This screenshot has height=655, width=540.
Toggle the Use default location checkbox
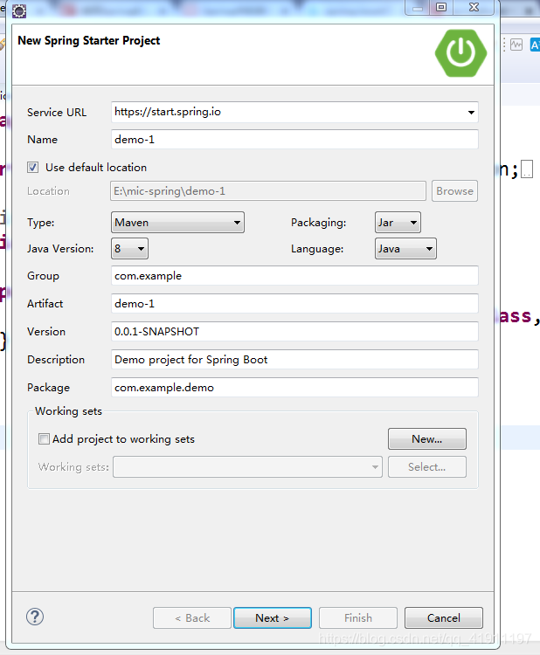tap(32, 168)
